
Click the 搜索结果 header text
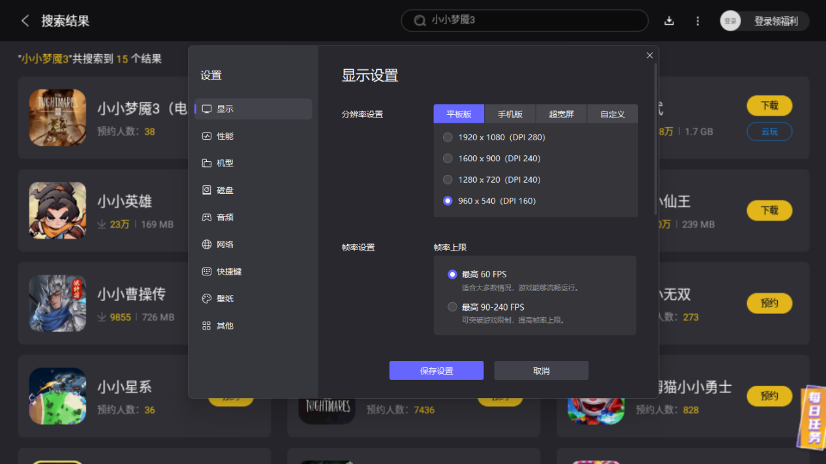[65, 21]
